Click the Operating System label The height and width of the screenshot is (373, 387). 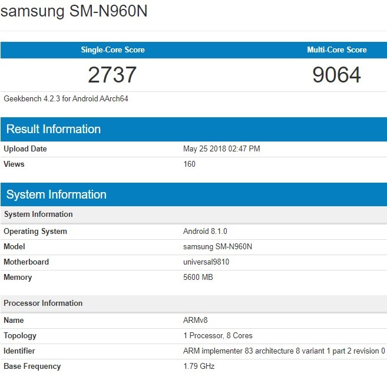(35, 232)
